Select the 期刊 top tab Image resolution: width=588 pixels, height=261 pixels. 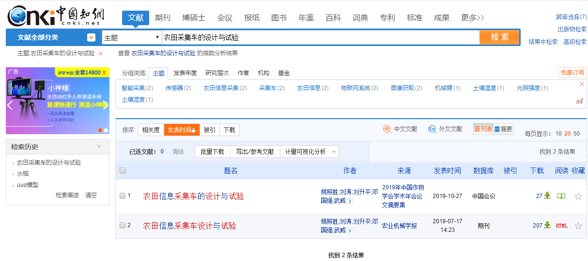coord(163,18)
